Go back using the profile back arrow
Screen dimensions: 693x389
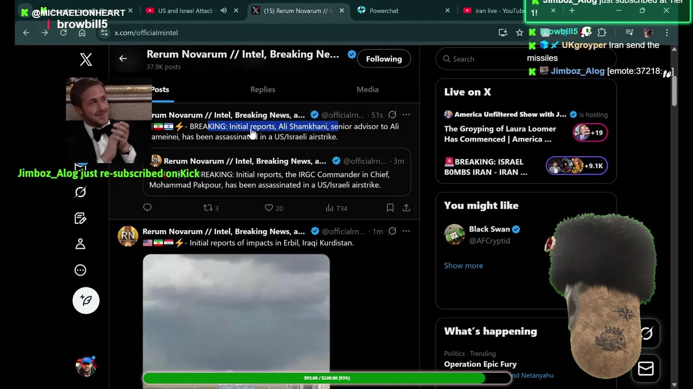point(123,59)
